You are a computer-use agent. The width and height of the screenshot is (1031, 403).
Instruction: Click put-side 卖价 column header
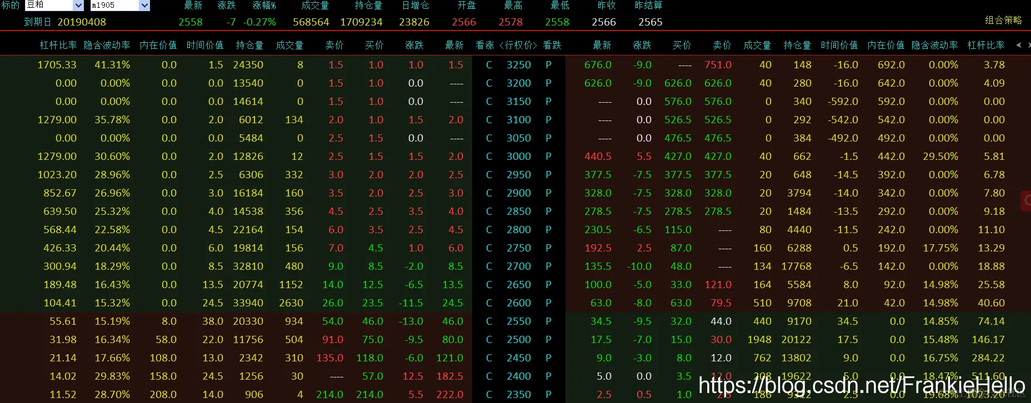(722, 45)
